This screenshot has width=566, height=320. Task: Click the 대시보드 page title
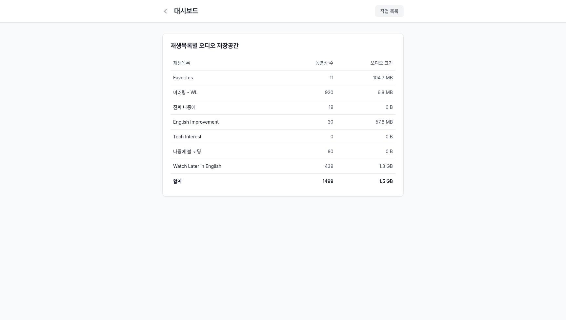186,11
